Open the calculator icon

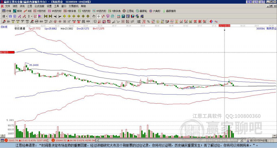[x=123, y=16]
